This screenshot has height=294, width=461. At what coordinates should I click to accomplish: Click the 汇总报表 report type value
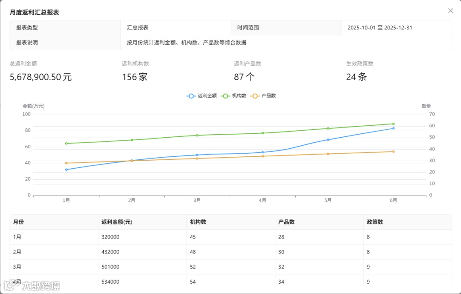pyautogui.click(x=137, y=28)
